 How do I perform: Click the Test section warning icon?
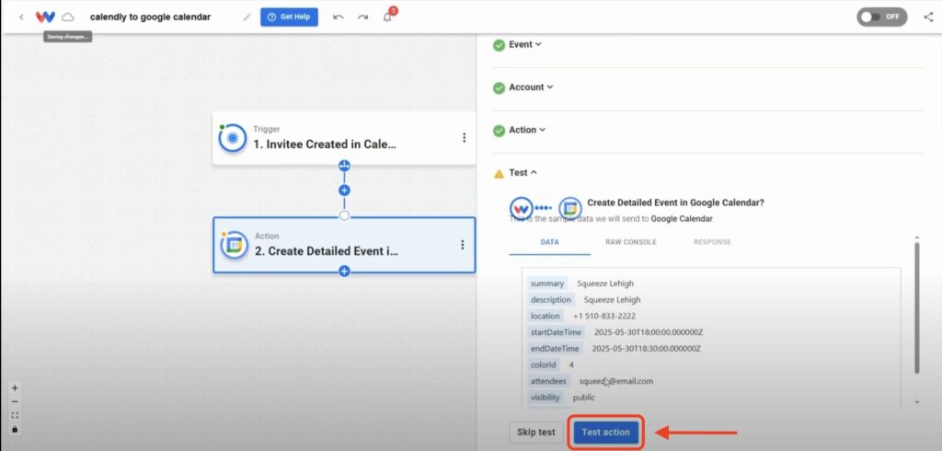(499, 174)
